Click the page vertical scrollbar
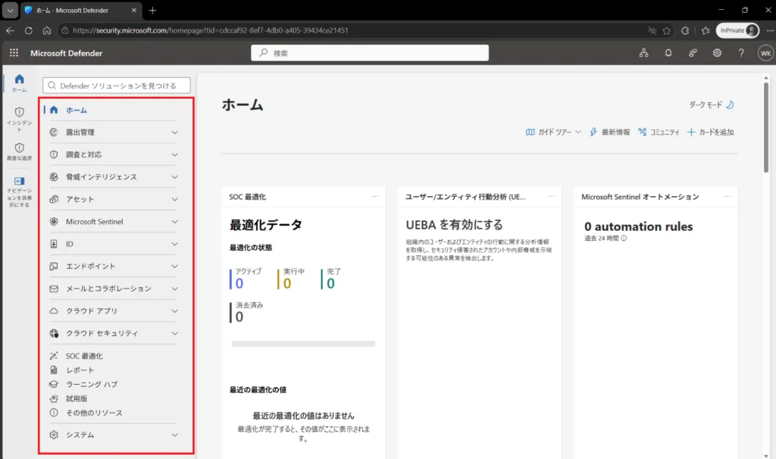 click(766, 127)
